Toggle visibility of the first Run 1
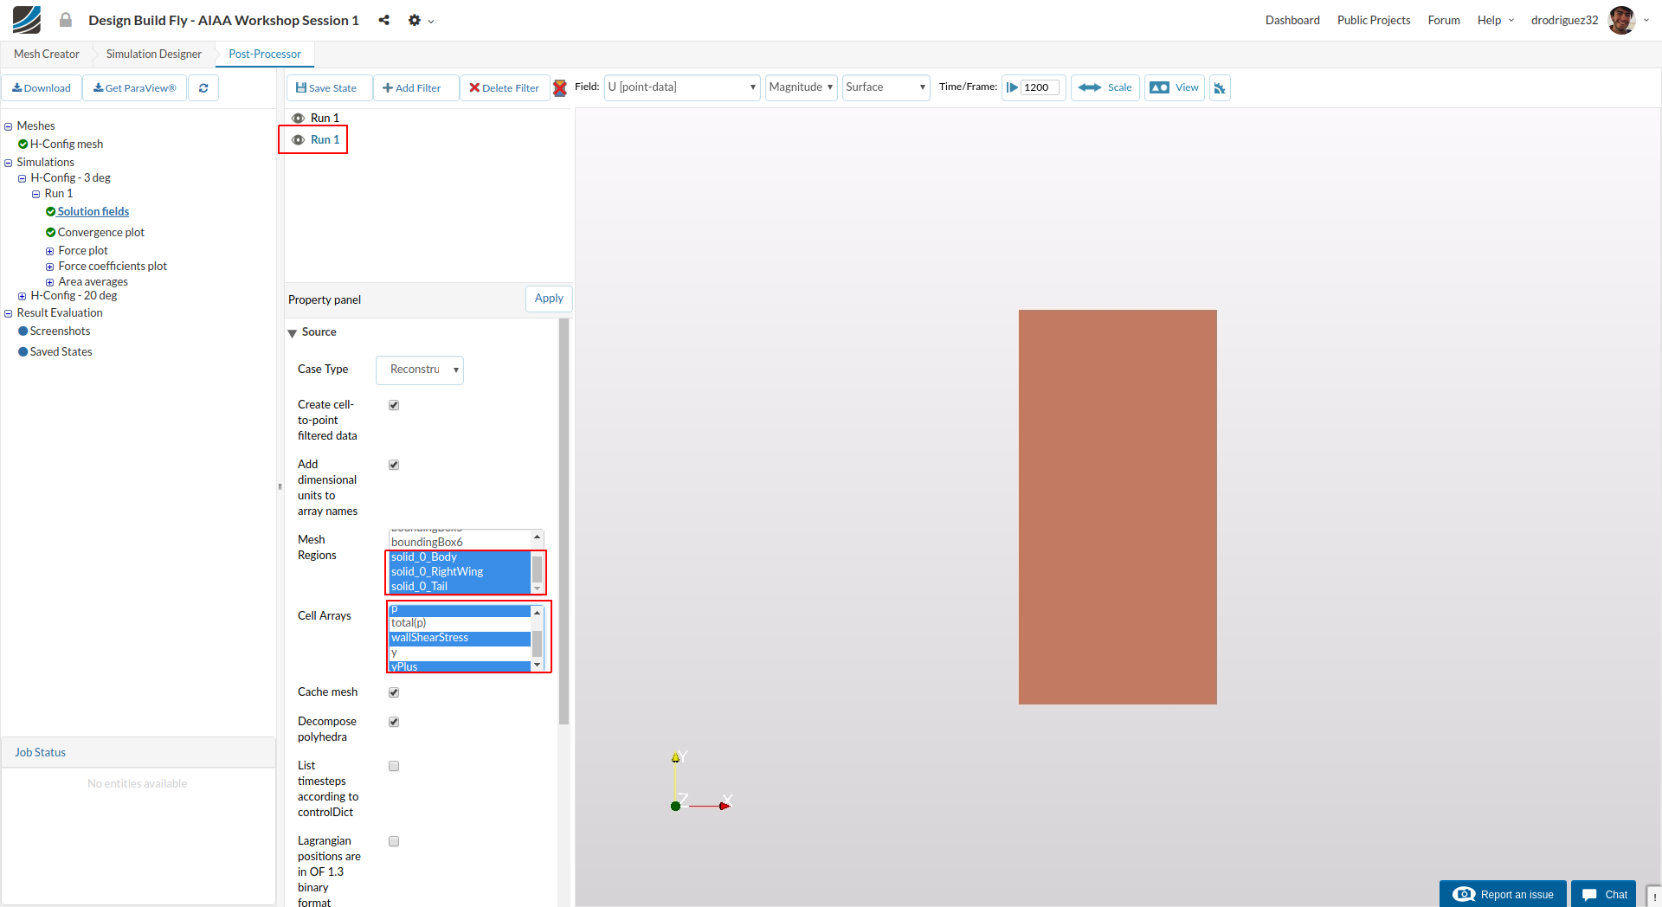The height and width of the screenshot is (907, 1662). [x=298, y=119]
